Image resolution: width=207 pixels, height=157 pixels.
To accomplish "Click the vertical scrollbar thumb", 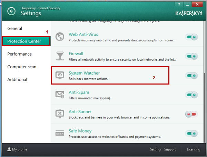I will (205, 108).
